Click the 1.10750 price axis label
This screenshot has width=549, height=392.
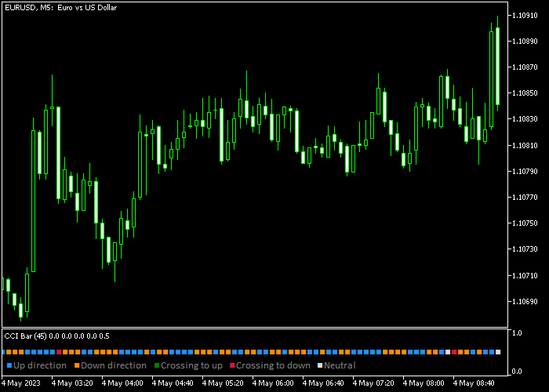tap(525, 223)
